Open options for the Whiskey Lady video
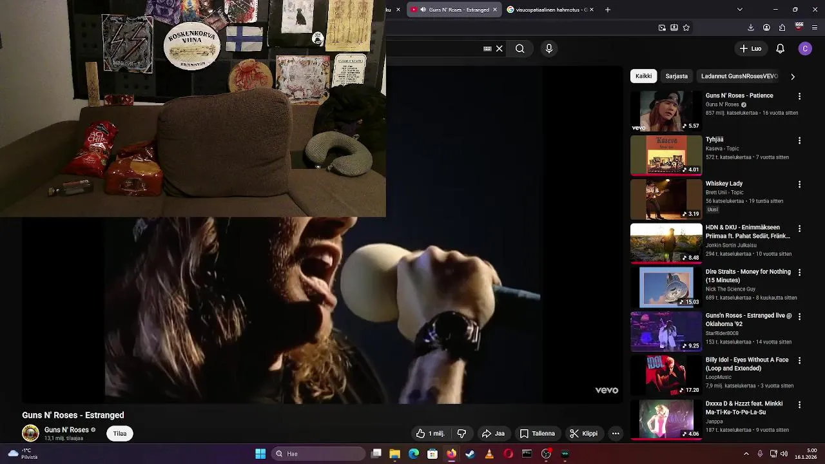Screen dimensions: 825x464 tap(799, 184)
